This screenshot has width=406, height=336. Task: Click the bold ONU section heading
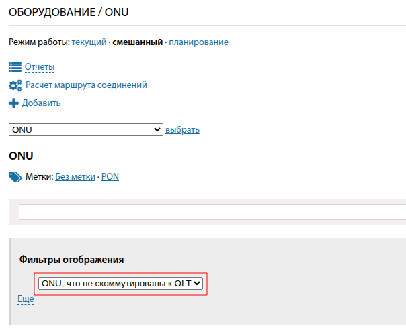click(21, 156)
